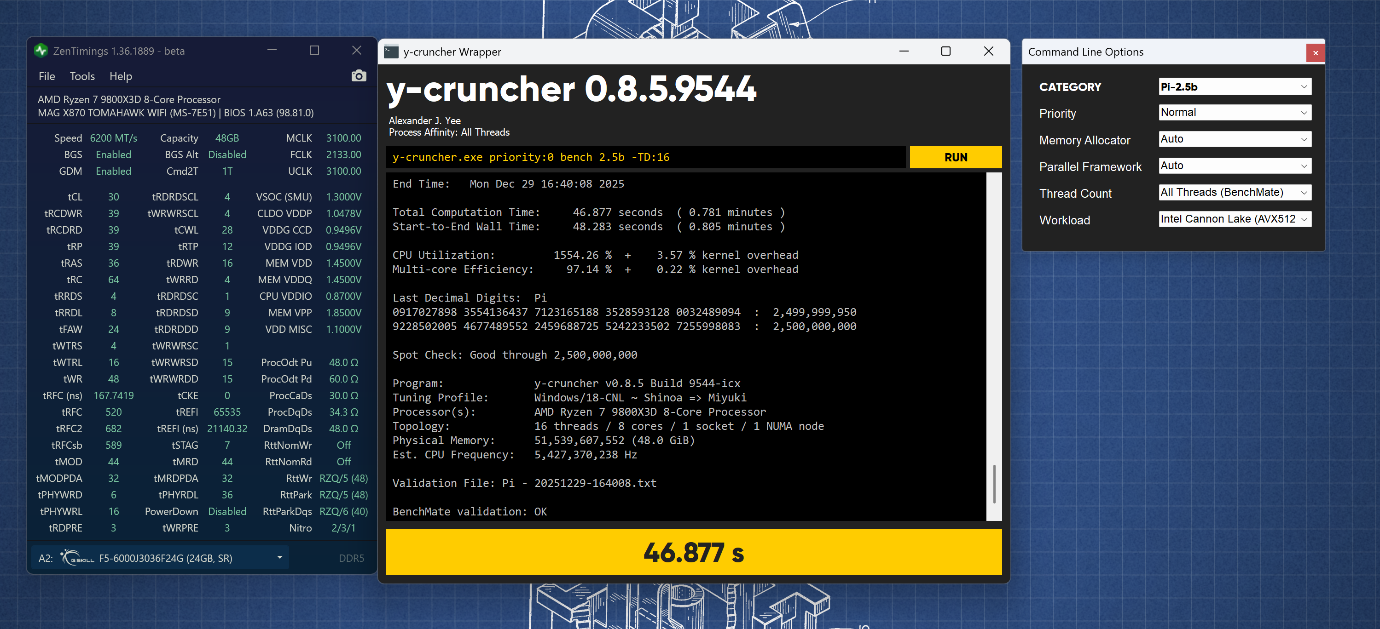Click the ZenTimings app logo icon
1380x629 pixels.
point(41,51)
